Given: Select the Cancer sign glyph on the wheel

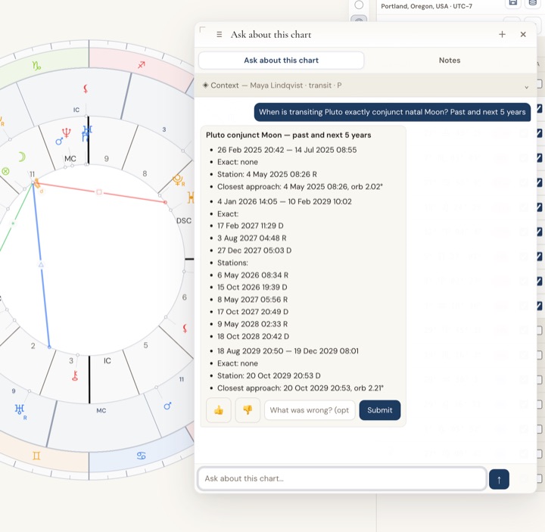Looking at the screenshot, I should (141, 456).
